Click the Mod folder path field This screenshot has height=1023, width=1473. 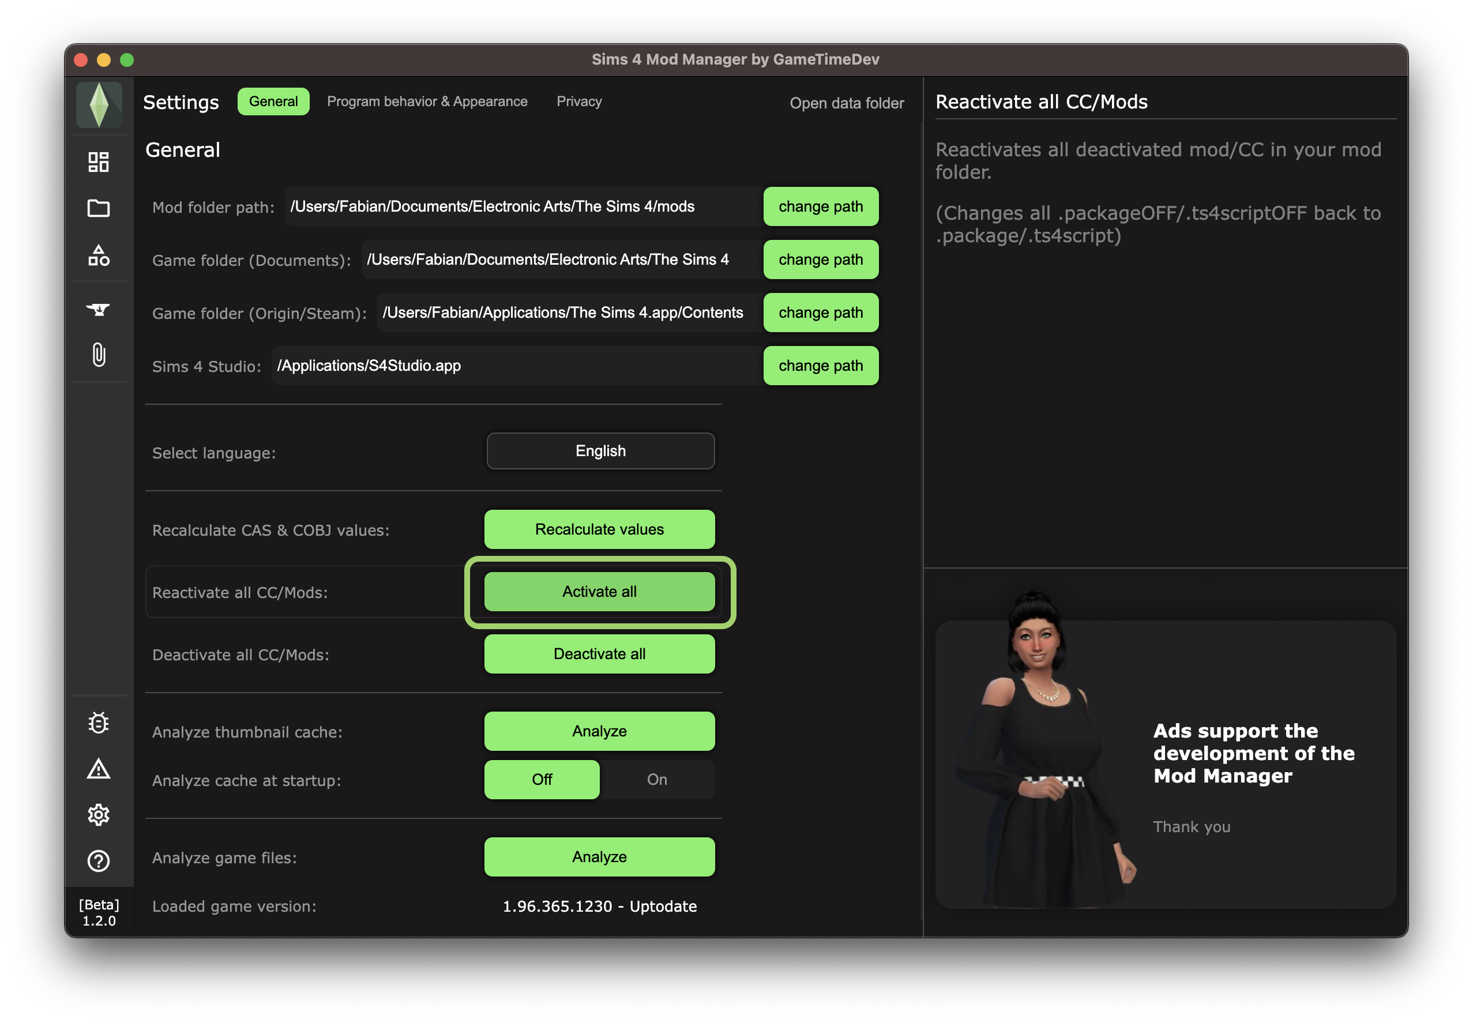click(524, 206)
